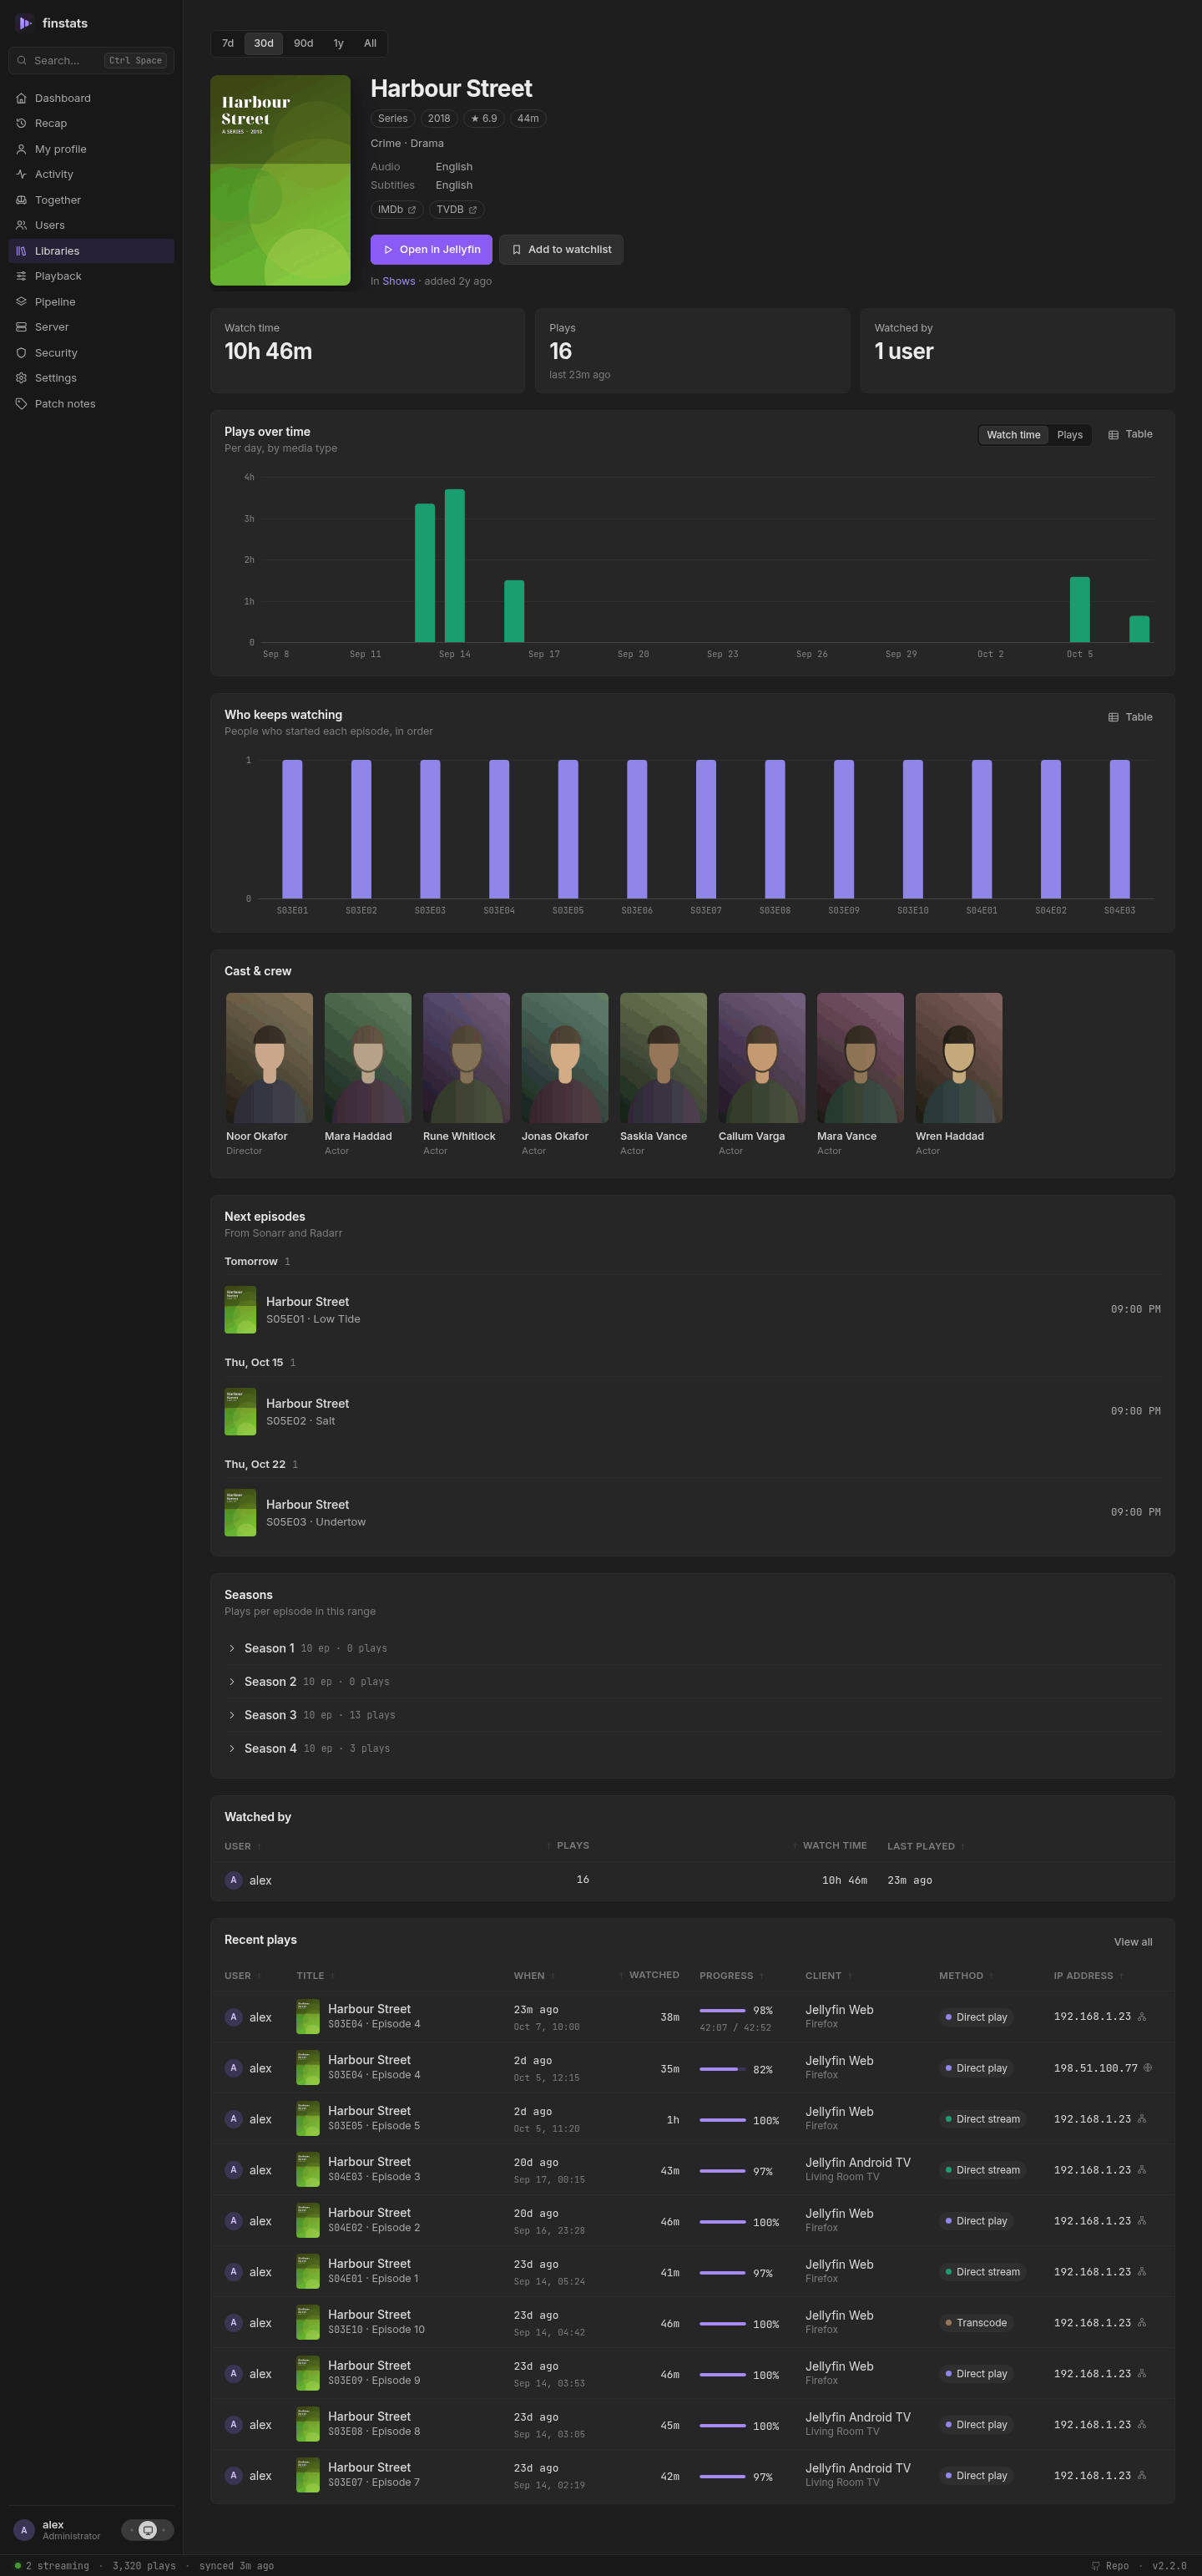Open the Dashboard icon in the sidebar
This screenshot has height=2576, width=1202.
coord(21,98)
